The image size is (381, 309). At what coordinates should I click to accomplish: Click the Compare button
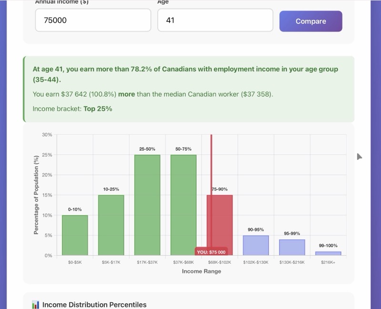point(311,21)
